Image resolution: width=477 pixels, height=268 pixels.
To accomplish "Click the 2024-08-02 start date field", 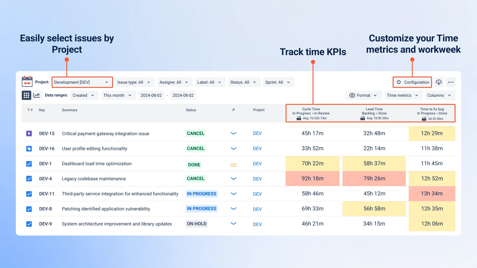I will [x=151, y=95].
